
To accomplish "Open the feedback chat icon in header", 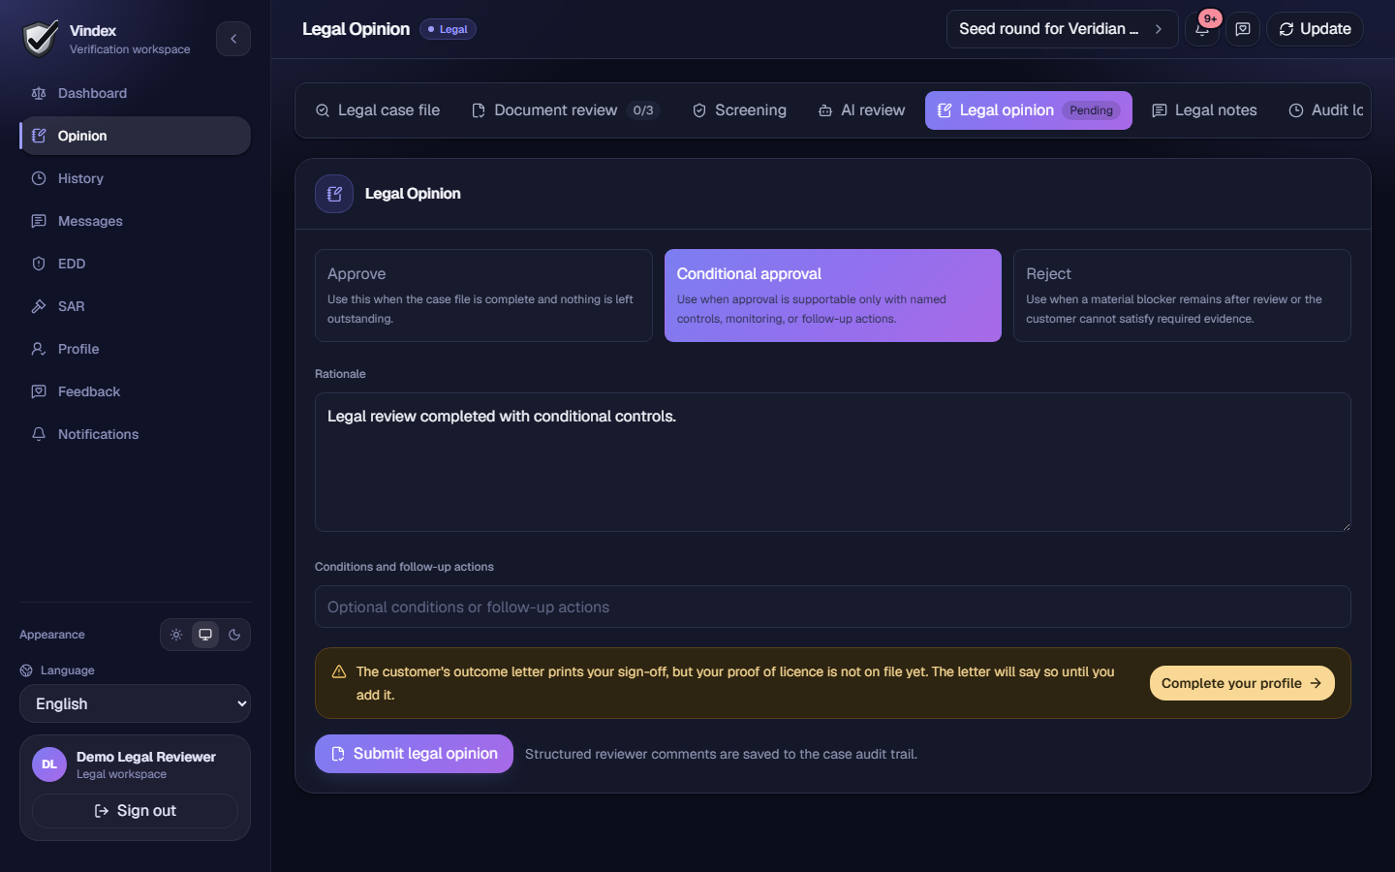I will (1243, 29).
